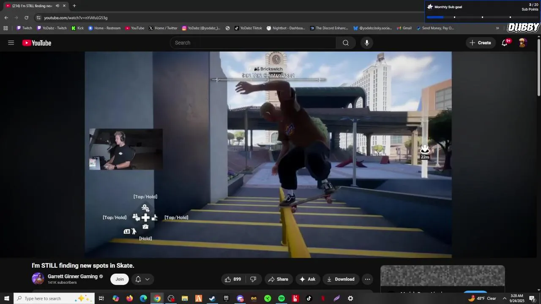Viewport: 541px width, 304px height.
Task: Open Microsoft Edge from taskbar
Action: [x=143, y=299]
